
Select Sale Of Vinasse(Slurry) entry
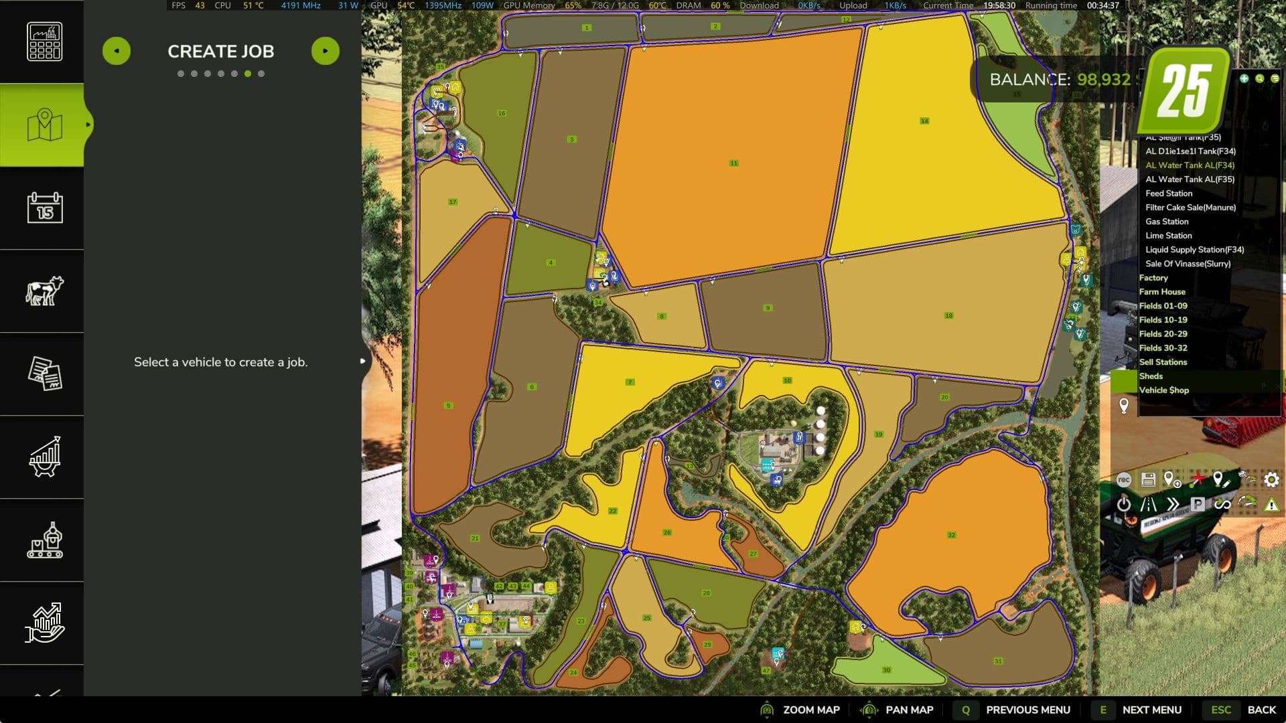pyautogui.click(x=1188, y=264)
